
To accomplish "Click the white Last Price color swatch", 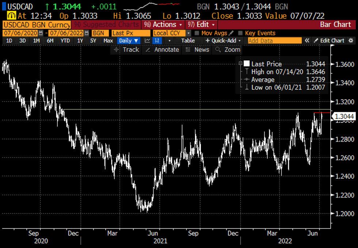I will 247,64.
